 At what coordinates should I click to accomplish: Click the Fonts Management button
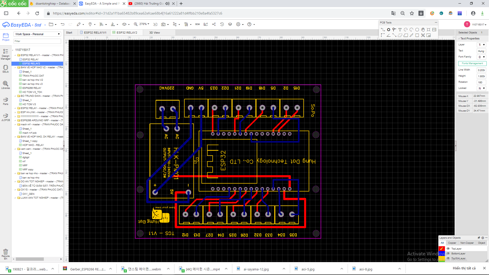pyautogui.click(x=472, y=63)
